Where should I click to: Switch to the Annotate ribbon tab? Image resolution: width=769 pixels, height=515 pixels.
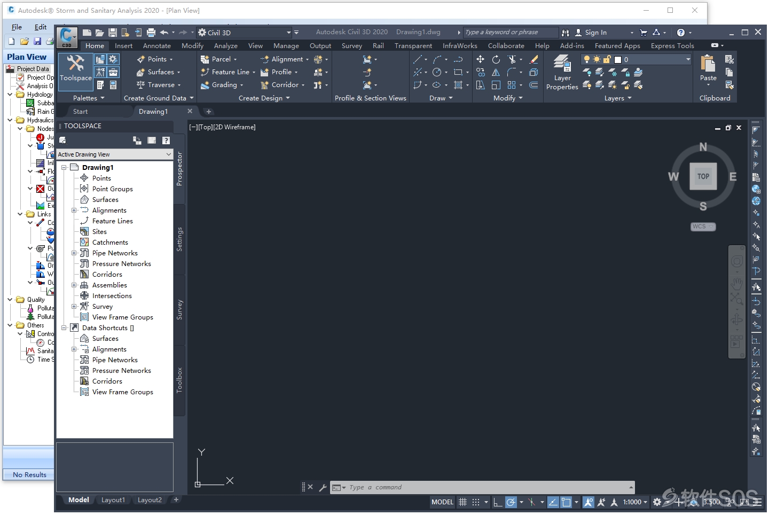point(157,46)
